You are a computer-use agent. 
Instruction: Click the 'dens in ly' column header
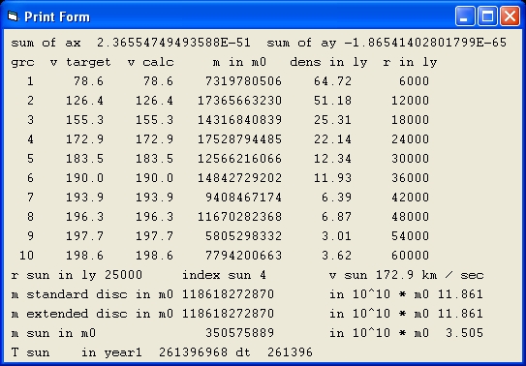328,62
